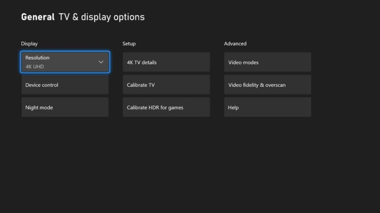This screenshot has width=380, height=213.
Task: Click the Advanced section heading
Action: [x=235, y=44]
